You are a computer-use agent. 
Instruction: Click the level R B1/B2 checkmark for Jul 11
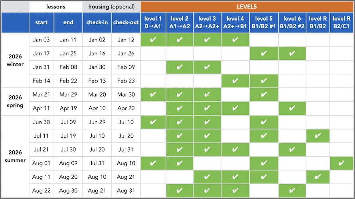point(318,136)
